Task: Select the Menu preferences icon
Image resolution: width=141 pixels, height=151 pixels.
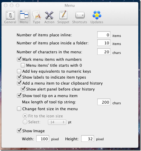Action: coord(24,15)
